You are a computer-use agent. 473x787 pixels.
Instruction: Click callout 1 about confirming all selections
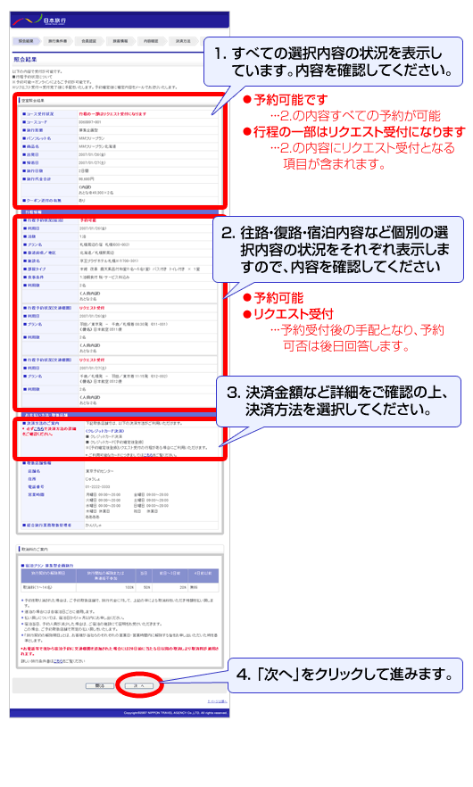coord(334,62)
